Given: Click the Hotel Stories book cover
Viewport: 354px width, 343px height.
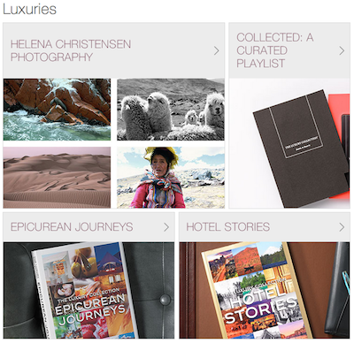Looking at the screenshot, I should (255, 290).
